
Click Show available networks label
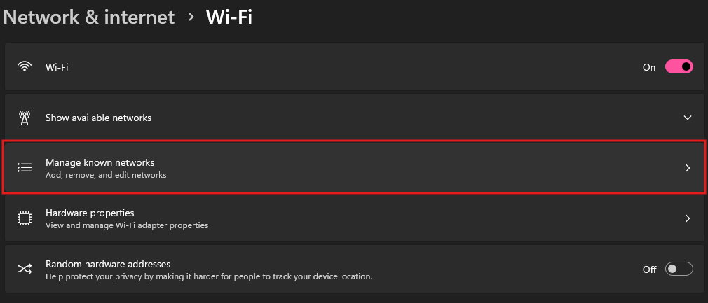98,118
